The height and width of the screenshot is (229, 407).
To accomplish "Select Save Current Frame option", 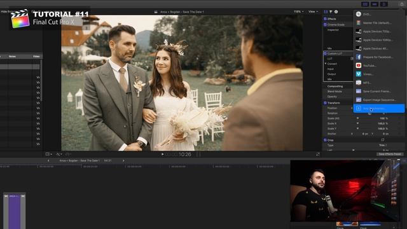I will 379,92.
